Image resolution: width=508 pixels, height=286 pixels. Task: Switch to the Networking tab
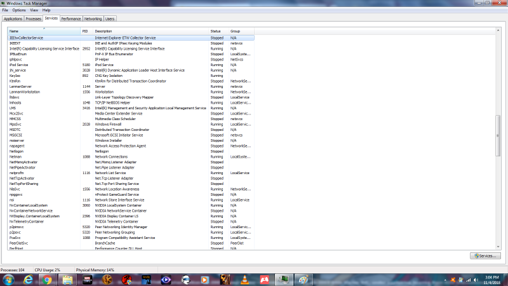93,19
